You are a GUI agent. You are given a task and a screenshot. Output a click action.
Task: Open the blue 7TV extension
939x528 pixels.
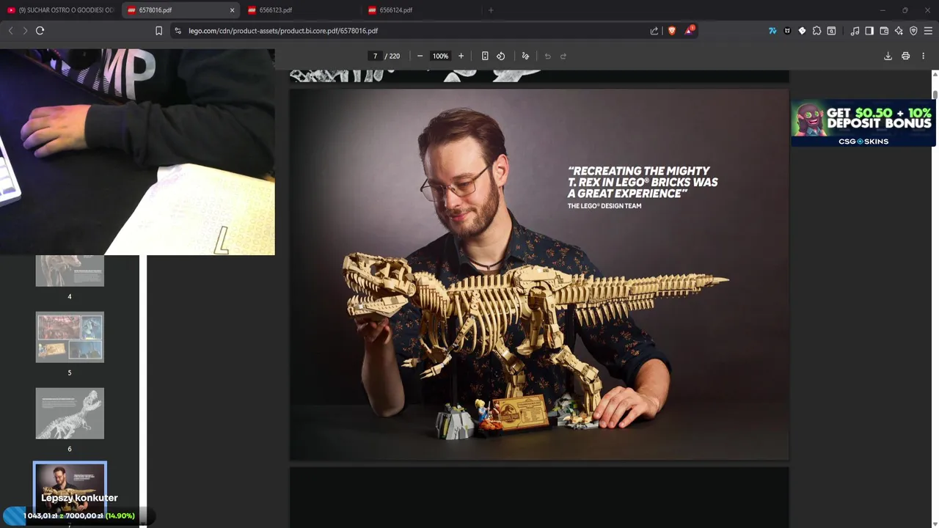pos(772,31)
